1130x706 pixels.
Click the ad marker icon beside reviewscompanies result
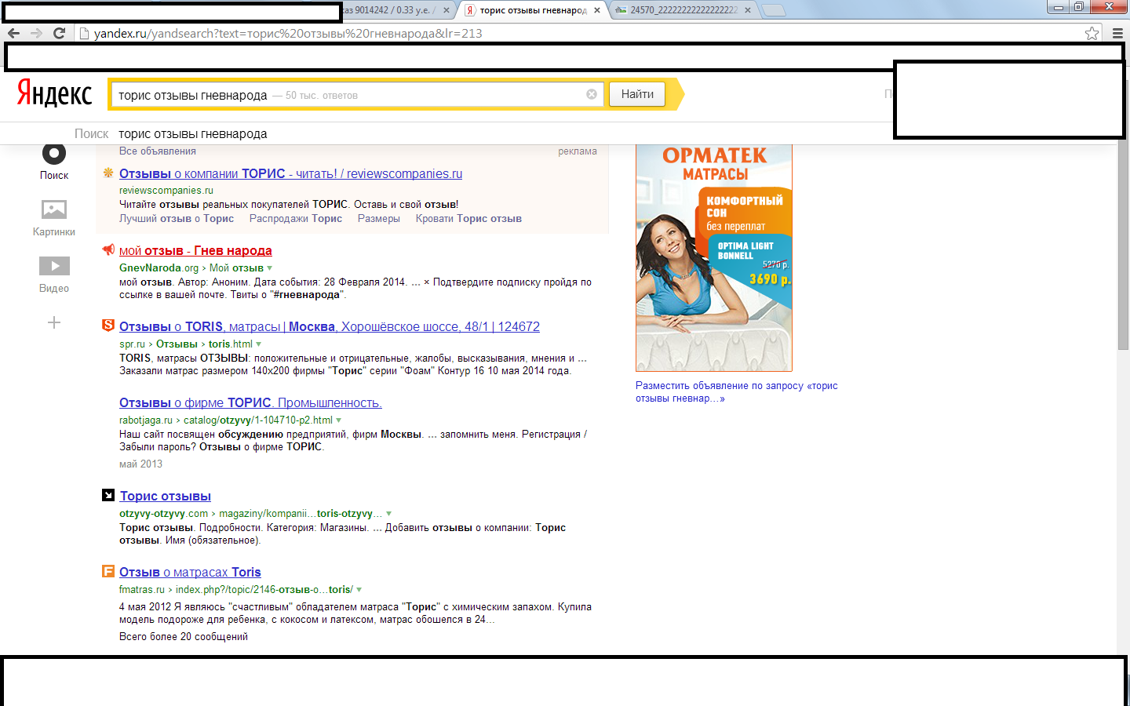(108, 173)
